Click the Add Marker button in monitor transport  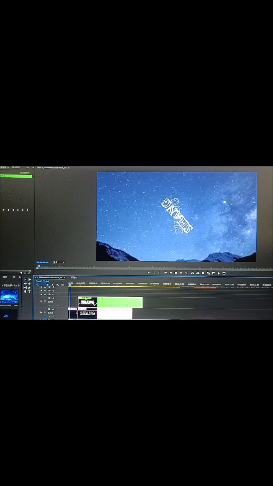point(149,273)
